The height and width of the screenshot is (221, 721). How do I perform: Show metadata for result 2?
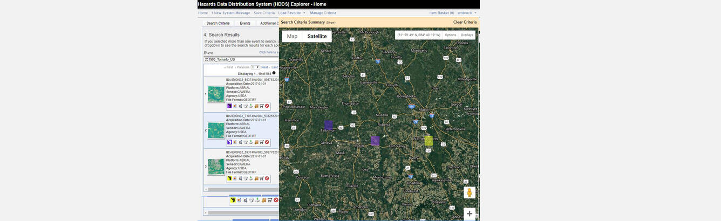[x=246, y=142]
